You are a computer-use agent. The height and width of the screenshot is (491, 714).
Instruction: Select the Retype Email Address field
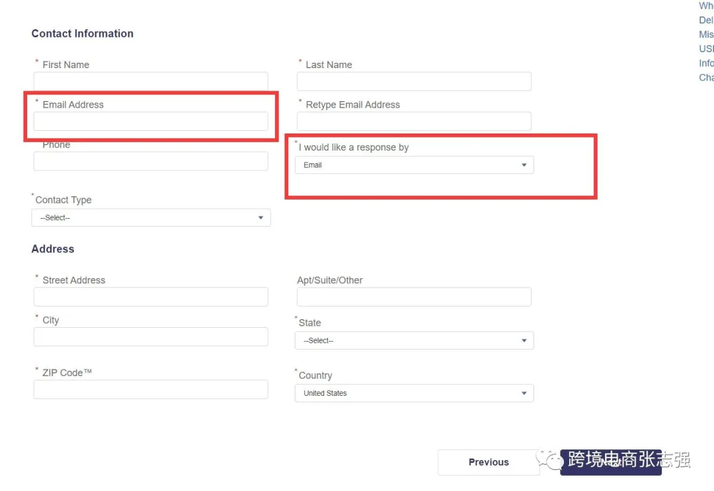coord(414,122)
